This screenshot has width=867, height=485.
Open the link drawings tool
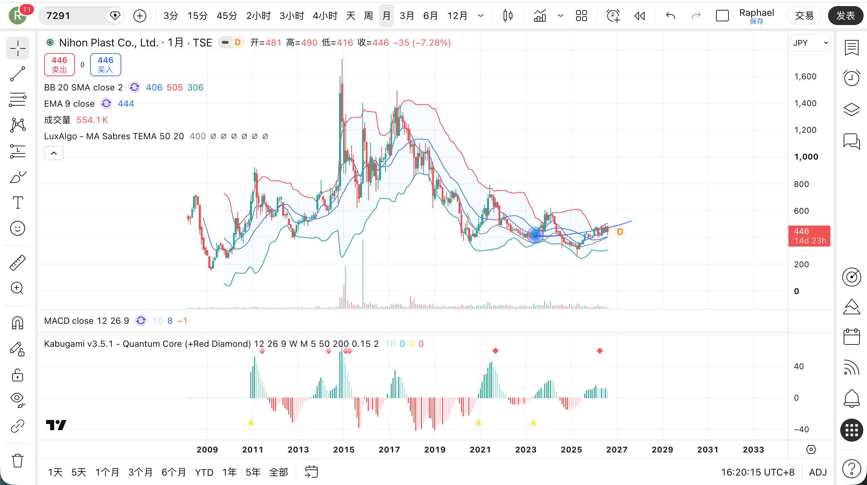pyautogui.click(x=18, y=426)
